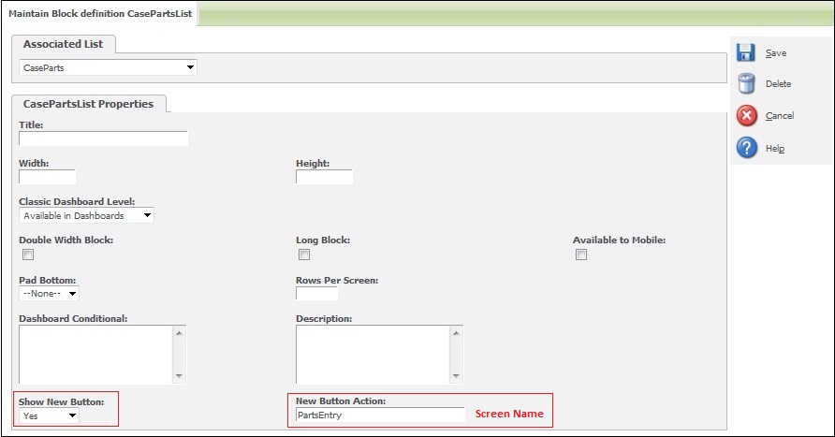This screenshot has height=437, width=835.
Task: Open the Pad Bottom dropdown
Action: click(x=49, y=294)
